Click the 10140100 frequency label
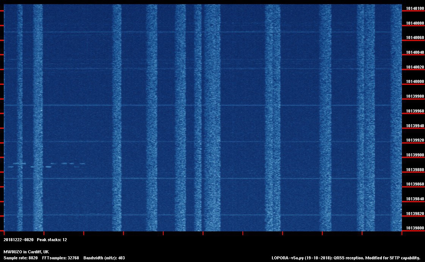This screenshot has height=262, width=425. [x=415, y=8]
